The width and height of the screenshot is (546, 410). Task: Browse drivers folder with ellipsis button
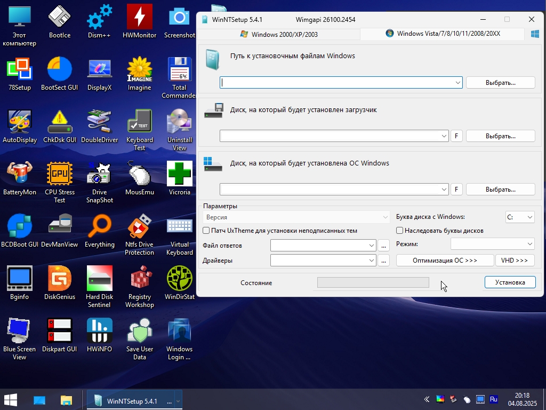tap(383, 260)
